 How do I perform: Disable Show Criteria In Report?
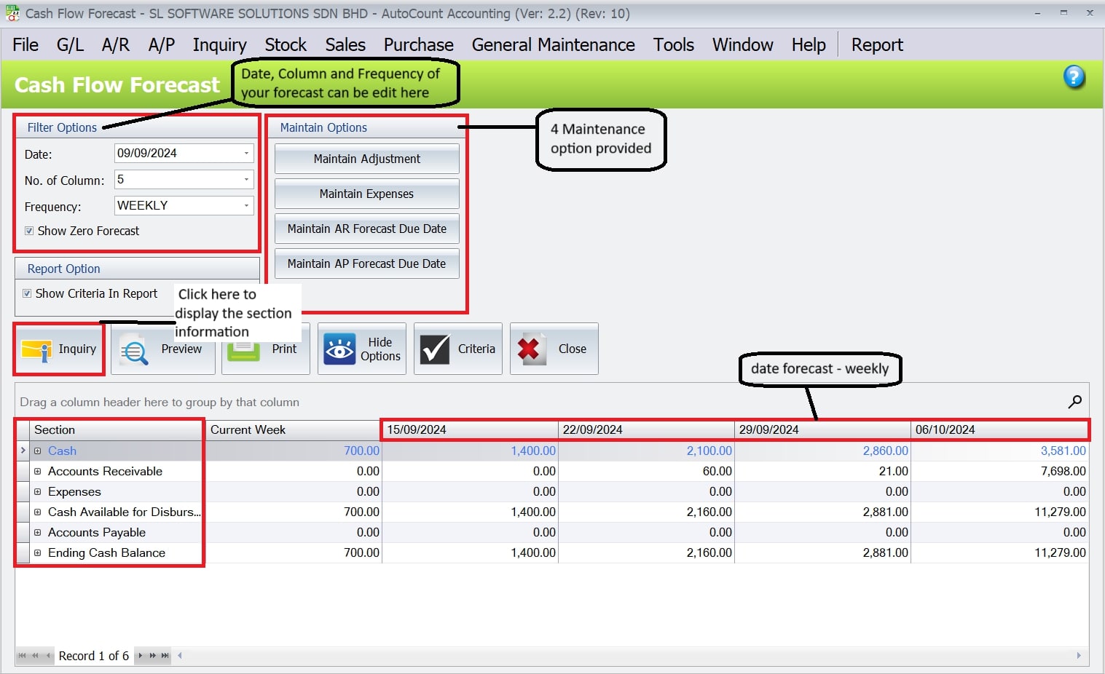point(28,293)
